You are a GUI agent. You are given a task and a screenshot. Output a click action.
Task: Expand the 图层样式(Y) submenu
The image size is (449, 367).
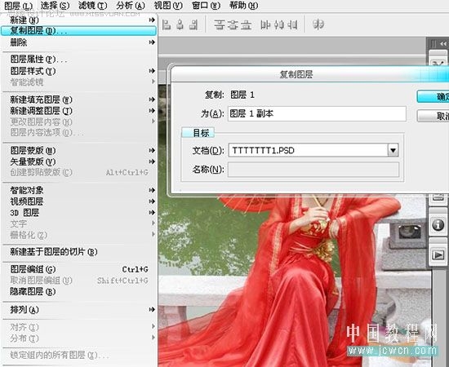(x=78, y=71)
